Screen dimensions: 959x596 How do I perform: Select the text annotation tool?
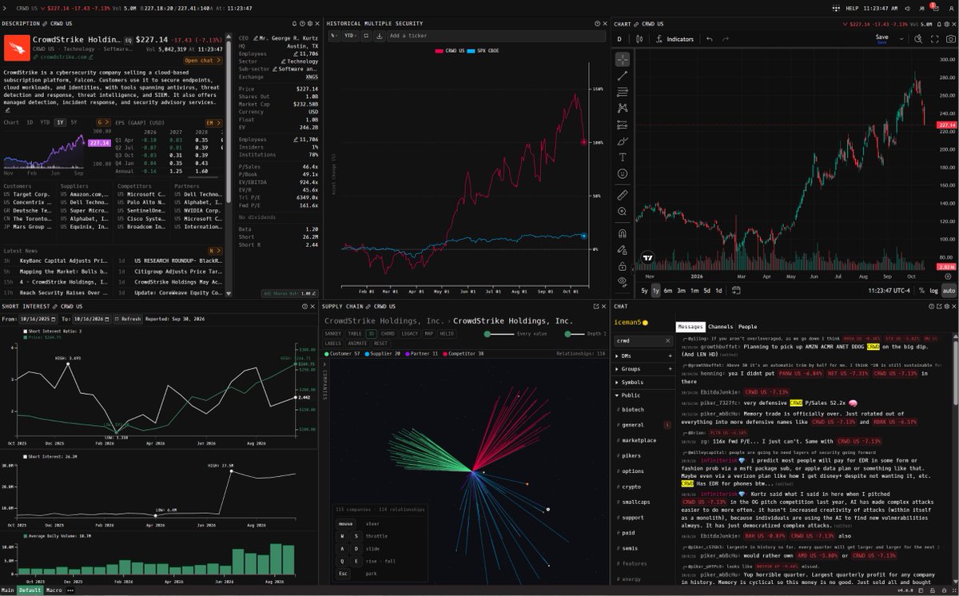coord(622,157)
